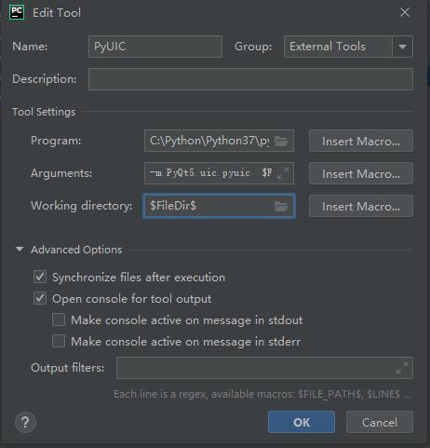
Task: Focus the Description text field
Action: [250, 79]
